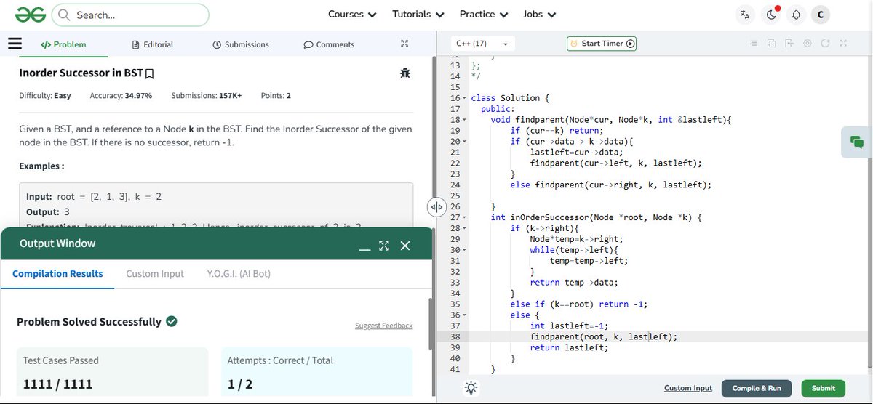This screenshot has height=404, width=873.
Task: Collapse the code fold at line 20
Action: (464, 142)
